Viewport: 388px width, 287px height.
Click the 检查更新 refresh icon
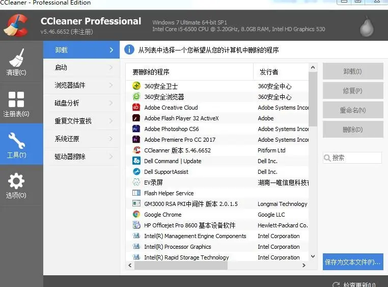[336, 285]
